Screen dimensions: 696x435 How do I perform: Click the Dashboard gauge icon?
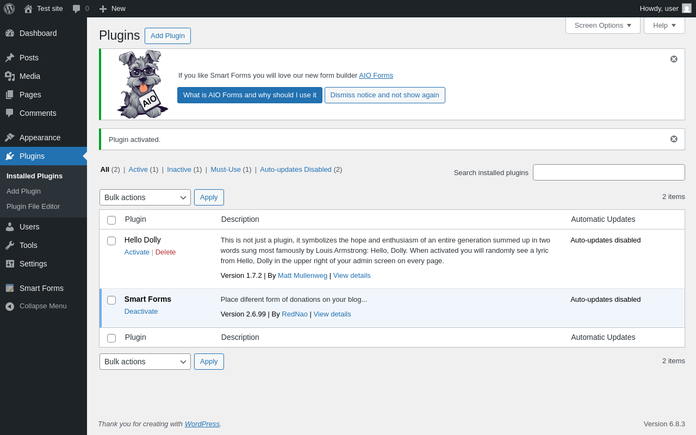pos(10,33)
